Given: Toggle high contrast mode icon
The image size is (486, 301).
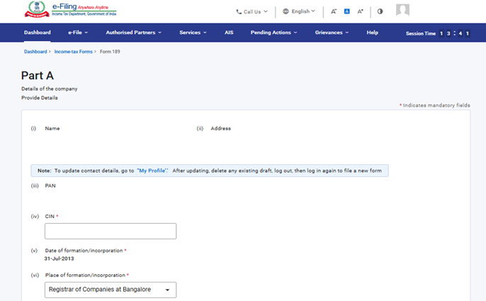Looking at the screenshot, I should click(380, 11).
